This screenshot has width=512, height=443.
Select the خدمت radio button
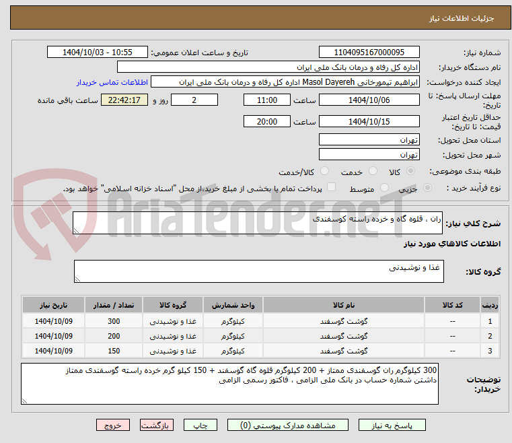click(x=373, y=171)
